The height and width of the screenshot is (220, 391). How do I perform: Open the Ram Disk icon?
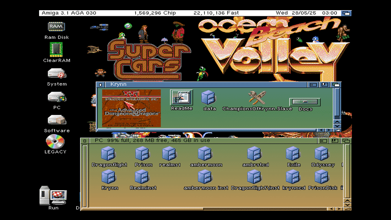(56, 27)
